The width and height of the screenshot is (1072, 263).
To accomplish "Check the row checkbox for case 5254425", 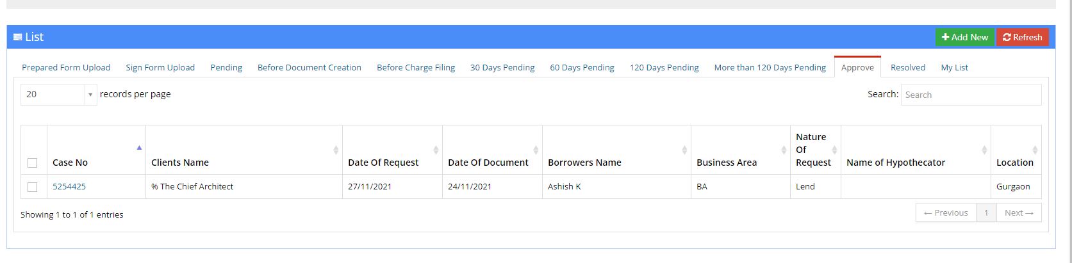I will (33, 187).
